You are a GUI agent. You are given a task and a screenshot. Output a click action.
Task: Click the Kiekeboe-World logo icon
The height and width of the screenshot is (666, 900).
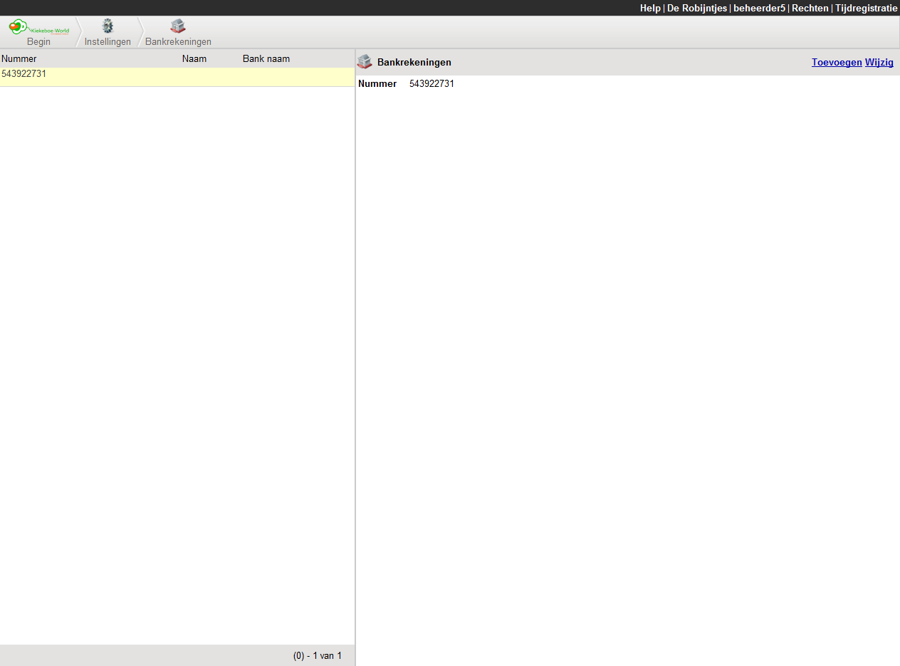[38, 28]
